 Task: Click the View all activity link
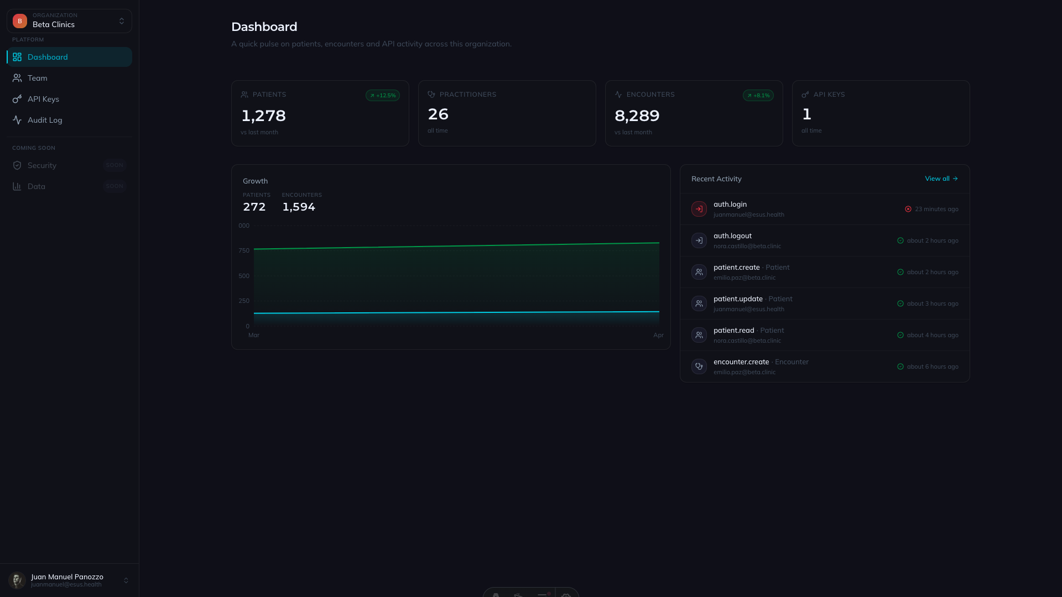point(941,179)
